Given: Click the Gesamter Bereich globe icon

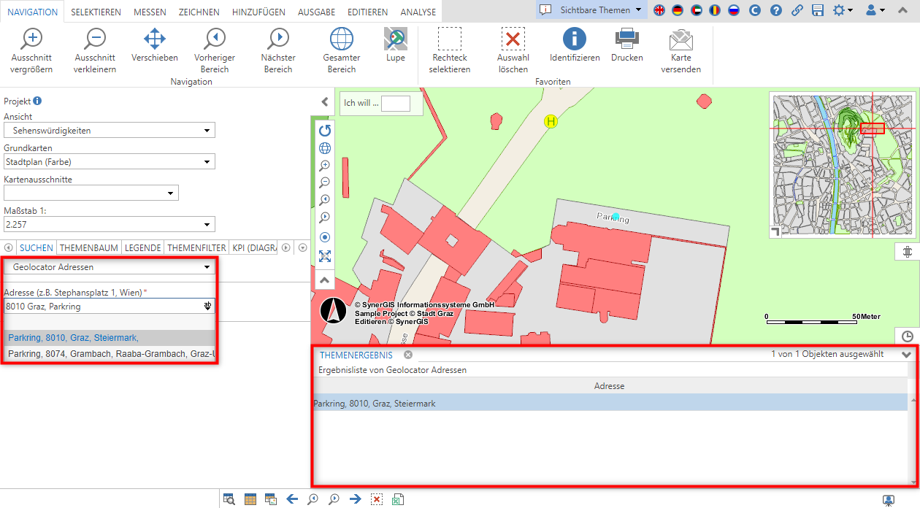Looking at the screenshot, I should (341, 39).
